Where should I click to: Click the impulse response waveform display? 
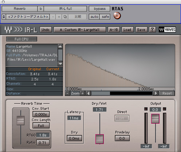pos(120,65)
